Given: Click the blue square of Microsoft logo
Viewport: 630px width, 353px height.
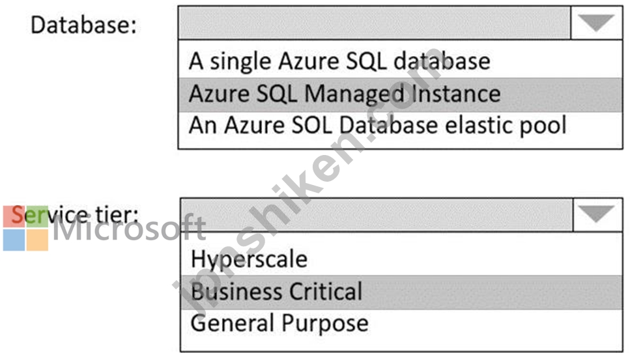Looking at the screenshot, I should [x=14, y=240].
